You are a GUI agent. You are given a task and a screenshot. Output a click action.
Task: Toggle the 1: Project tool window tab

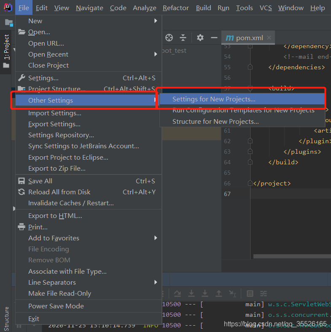point(6,52)
